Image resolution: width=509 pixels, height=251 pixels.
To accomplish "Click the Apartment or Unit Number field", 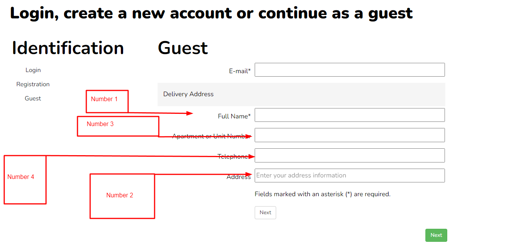I will click(349, 135).
